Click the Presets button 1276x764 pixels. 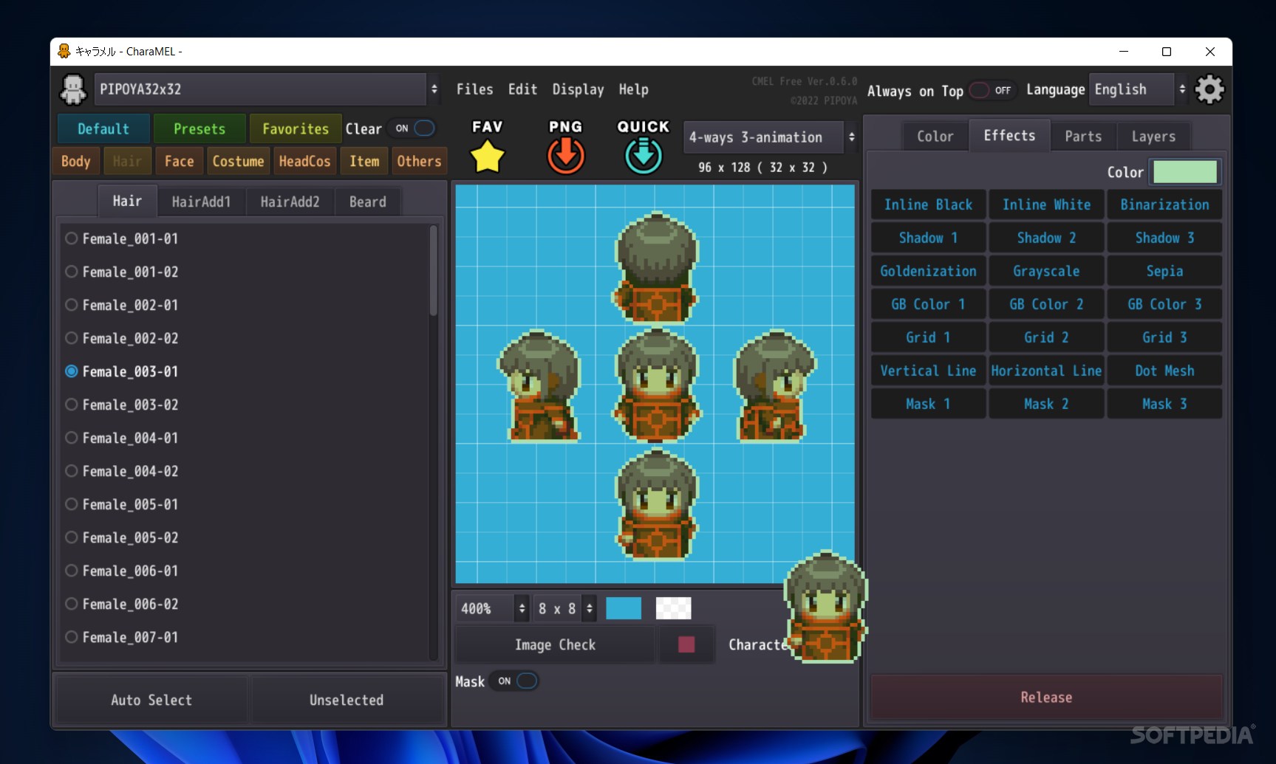pyautogui.click(x=199, y=129)
